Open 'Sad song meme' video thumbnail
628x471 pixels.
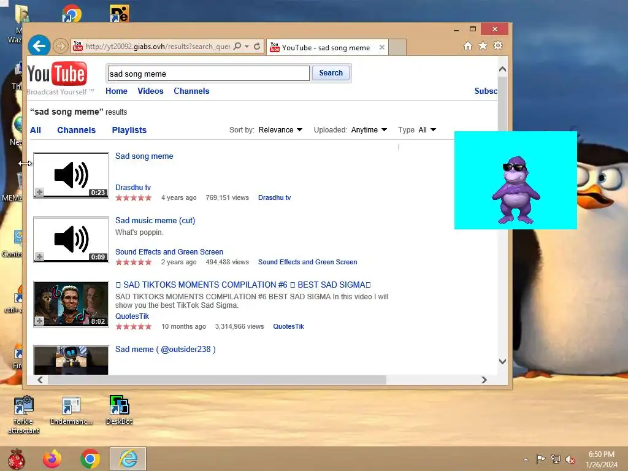coord(71,175)
